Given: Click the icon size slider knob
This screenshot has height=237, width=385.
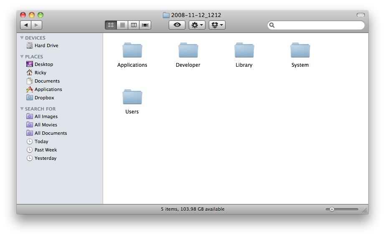Looking at the screenshot, I should point(332,209).
